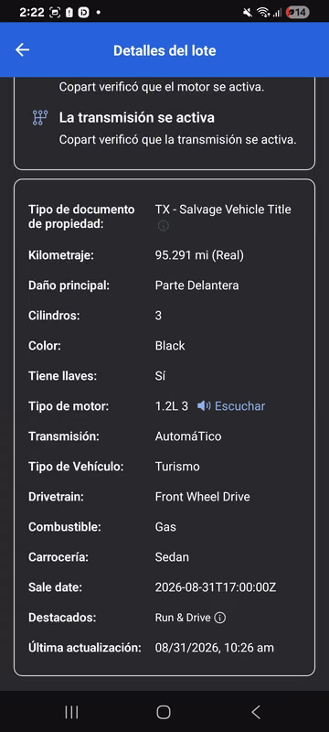The image size is (329, 732).
Task: Select the Run & Drive highlight label
Action: click(183, 619)
